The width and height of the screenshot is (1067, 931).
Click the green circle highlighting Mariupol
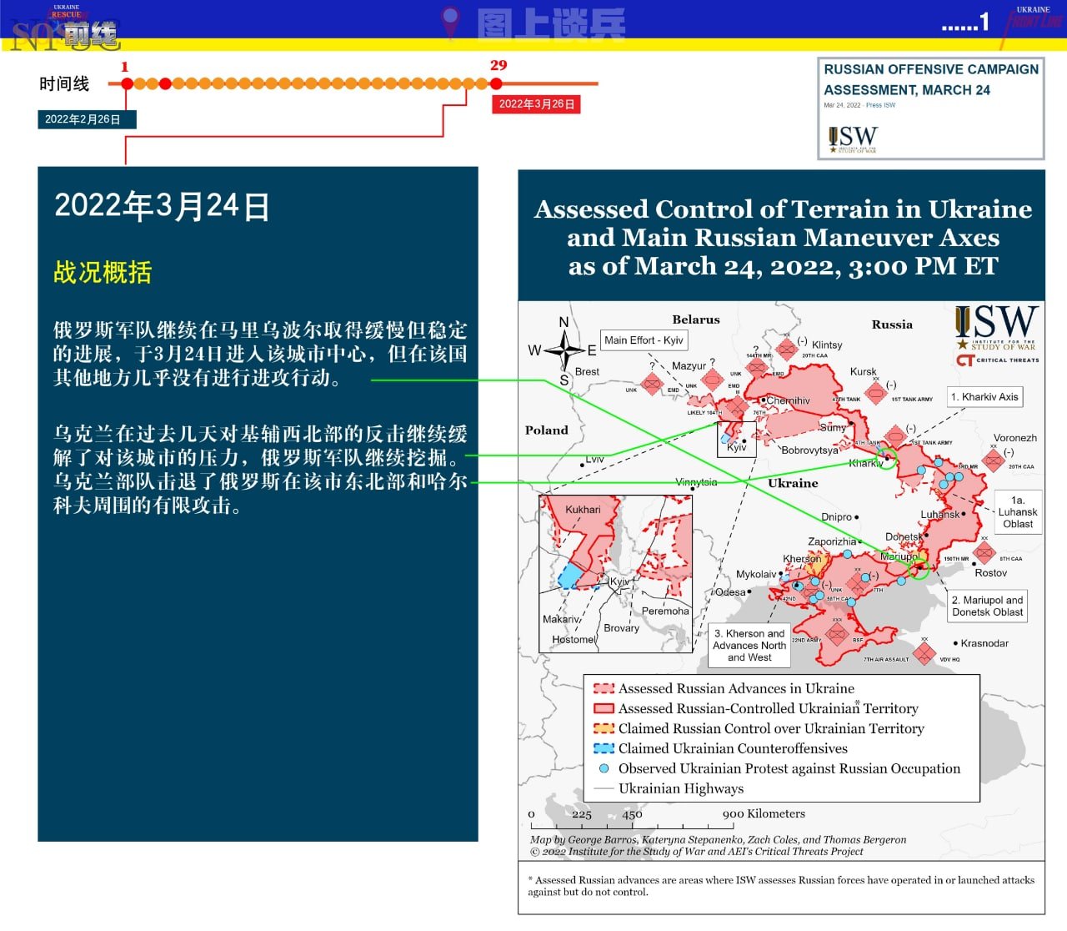click(x=919, y=569)
